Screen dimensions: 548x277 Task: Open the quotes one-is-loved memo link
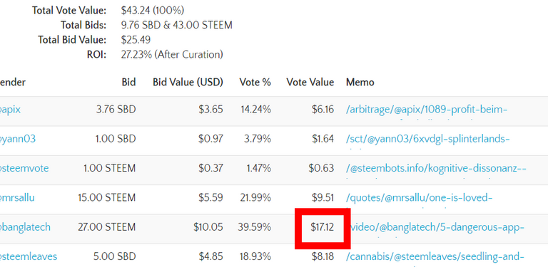click(x=419, y=198)
